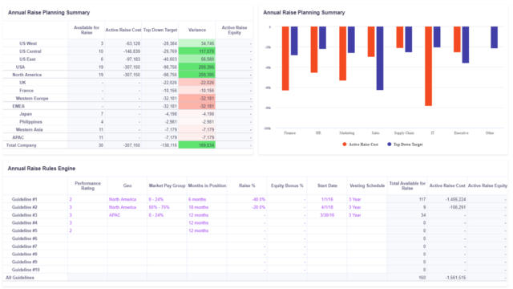Click the US West row label

click(28, 43)
